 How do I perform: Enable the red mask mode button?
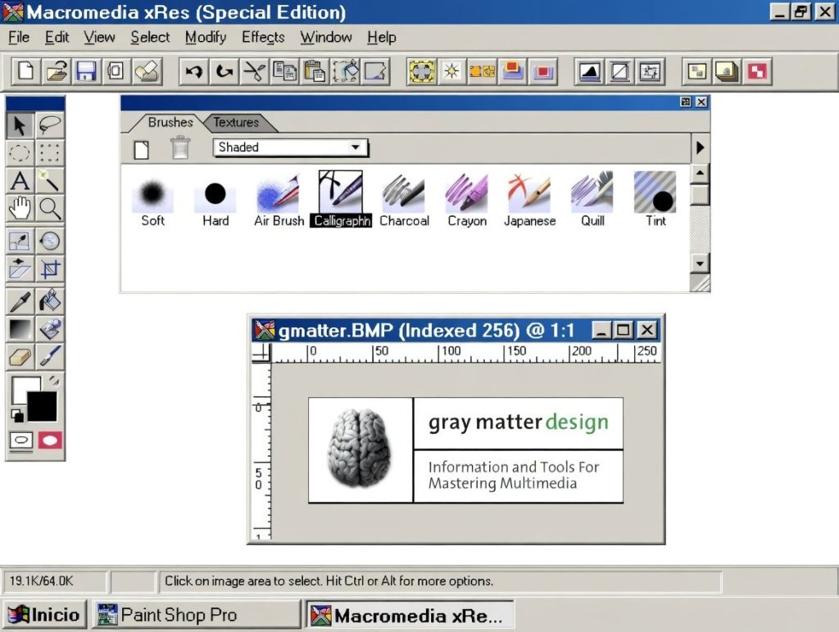(50, 440)
